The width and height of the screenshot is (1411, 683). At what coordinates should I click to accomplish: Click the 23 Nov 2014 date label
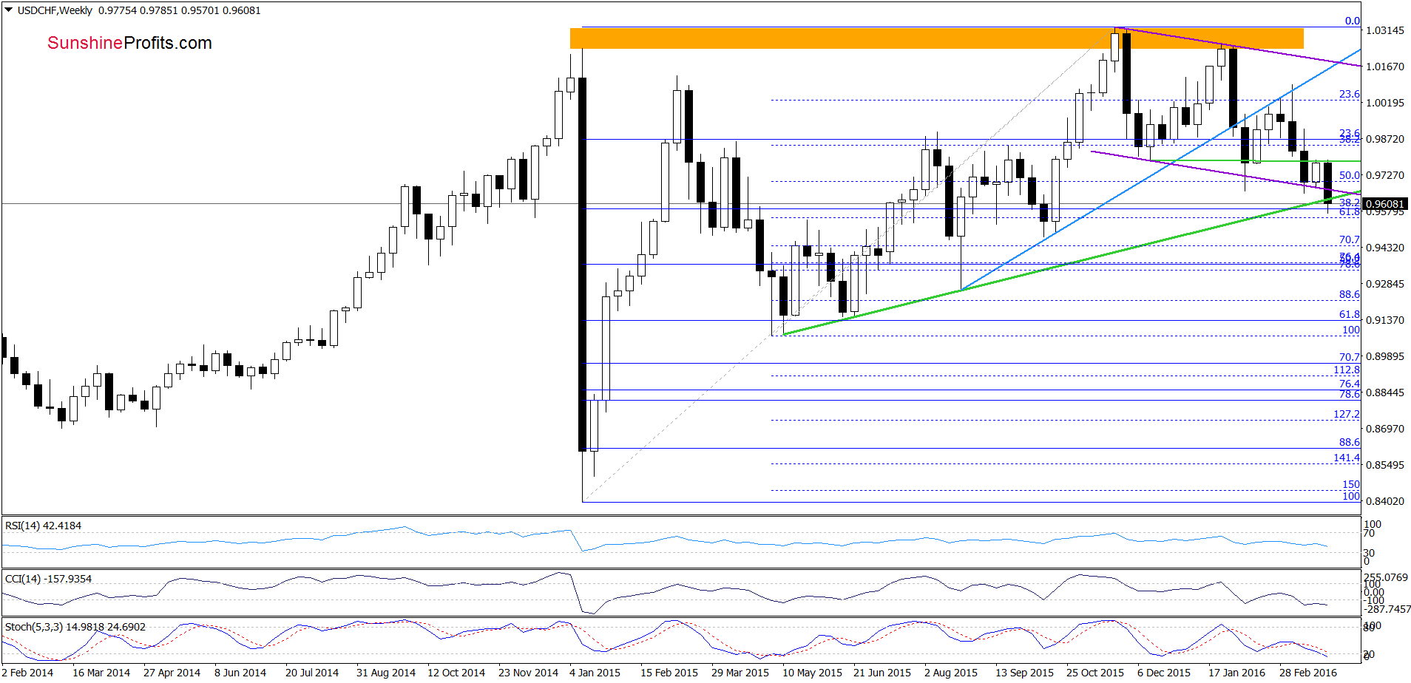528,673
